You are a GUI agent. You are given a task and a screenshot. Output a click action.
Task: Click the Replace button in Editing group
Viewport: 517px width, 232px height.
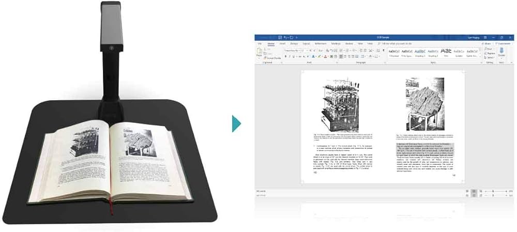(x=489, y=53)
